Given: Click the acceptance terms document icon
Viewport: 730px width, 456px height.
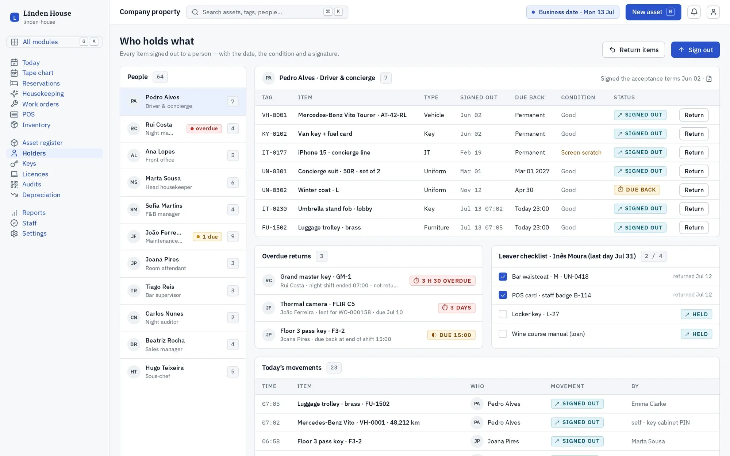Looking at the screenshot, I should tap(709, 78).
